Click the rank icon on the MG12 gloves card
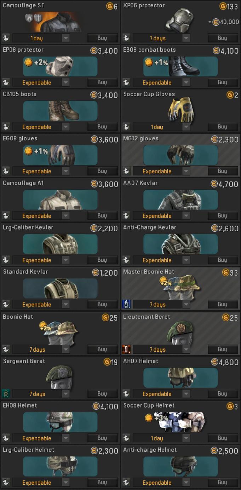The width and height of the screenshot is (241, 490). pos(126,171)
